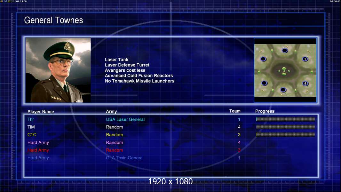Click the Army column header

(x=111, y=112)
